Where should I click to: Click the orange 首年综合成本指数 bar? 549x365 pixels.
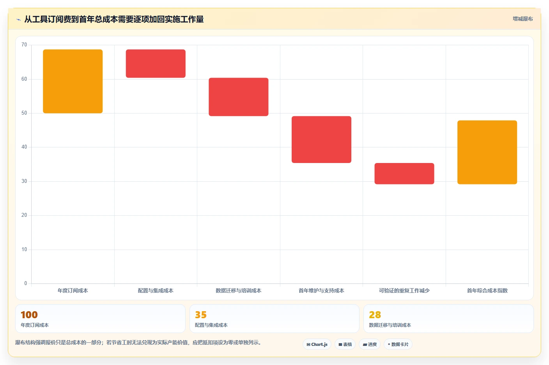pyautogui.click(x=487, y=152)
